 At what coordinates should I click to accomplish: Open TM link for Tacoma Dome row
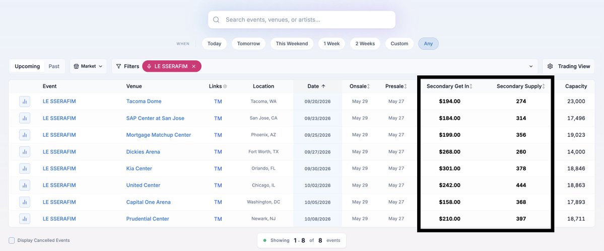[218, 102]
